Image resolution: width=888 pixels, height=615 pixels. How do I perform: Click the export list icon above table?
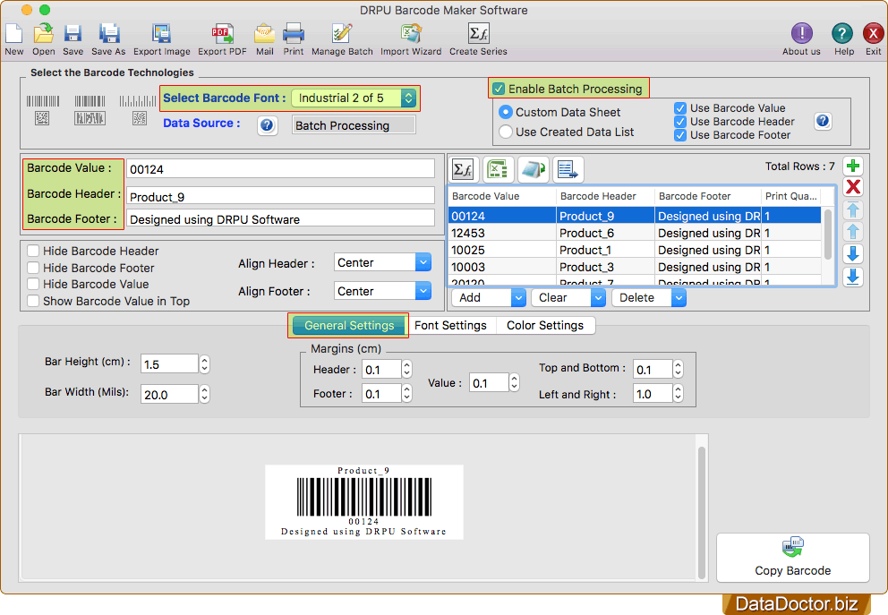pyautogui.click(x=568, y=169)
